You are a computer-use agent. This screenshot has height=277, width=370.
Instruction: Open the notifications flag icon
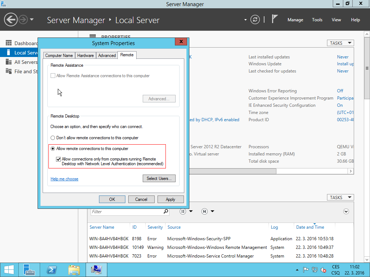pyautogui.click(x=275, y=19)
